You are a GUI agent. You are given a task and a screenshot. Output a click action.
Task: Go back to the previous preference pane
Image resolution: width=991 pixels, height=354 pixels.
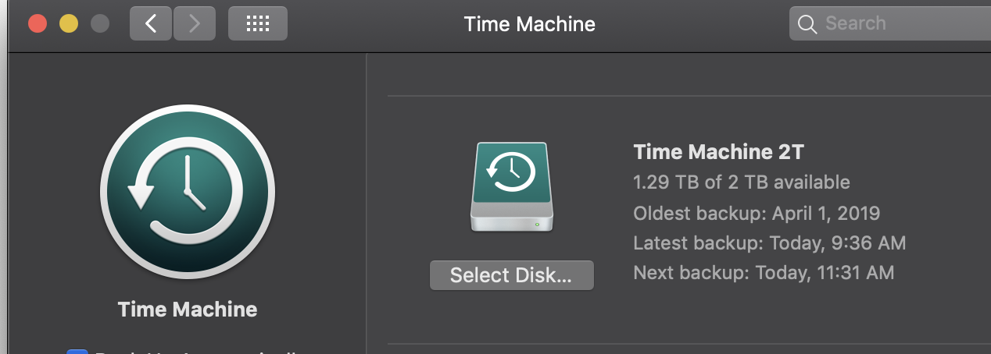tap(151, 23)
